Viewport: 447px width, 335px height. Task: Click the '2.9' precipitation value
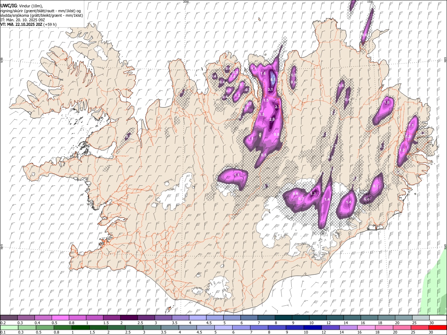(272, 120)
